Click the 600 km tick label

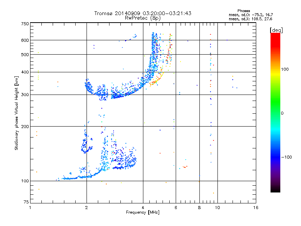pyautogui.click(x=25, y=40)
